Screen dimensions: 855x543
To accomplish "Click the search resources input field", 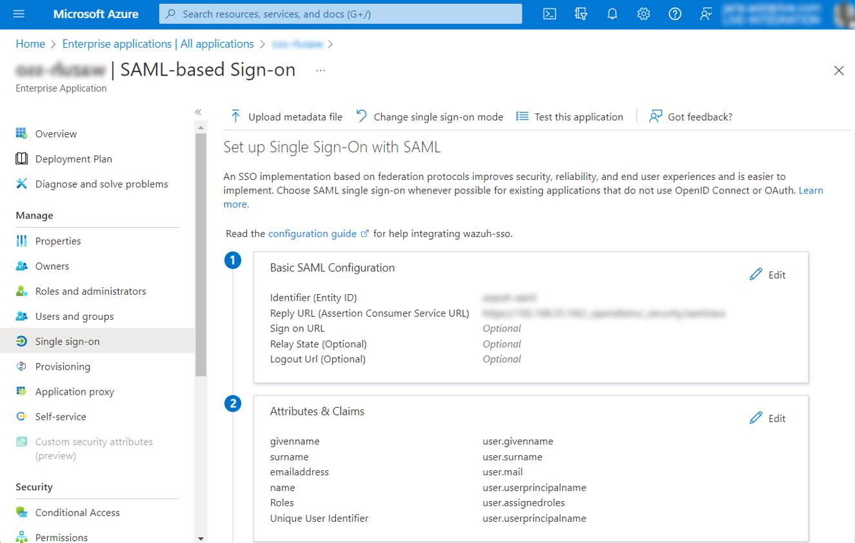I will coord(340,14).
